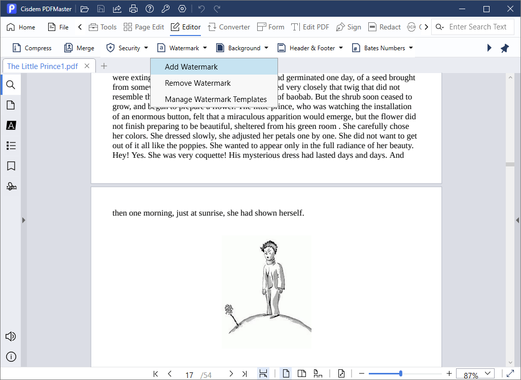This screenshot has width=521, height=380.
Task: Open the Form tab
Action: coord(271,27)
